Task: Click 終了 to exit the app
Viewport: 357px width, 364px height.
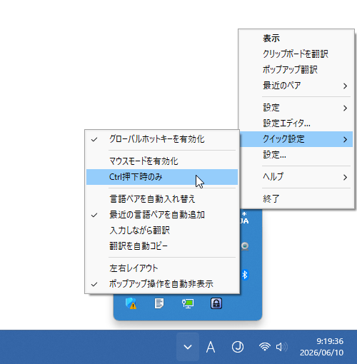Action: pos(296,199)
